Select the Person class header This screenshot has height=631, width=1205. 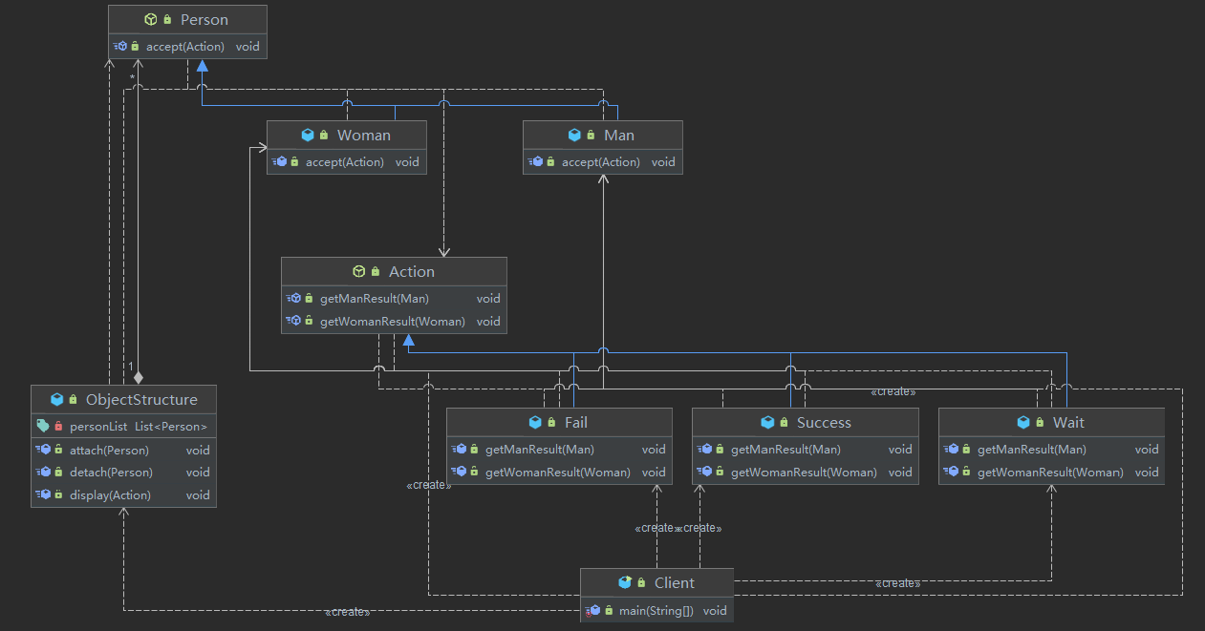187,19
